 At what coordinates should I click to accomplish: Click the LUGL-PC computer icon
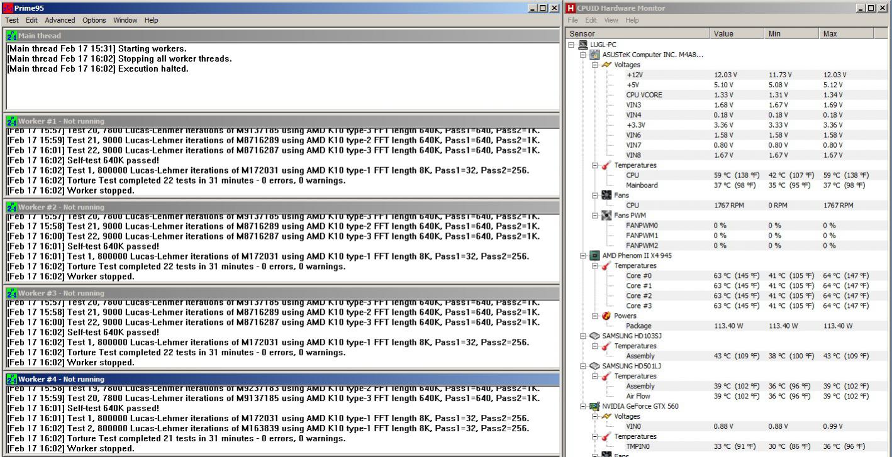pyautogui.click(x=583, y=45)
